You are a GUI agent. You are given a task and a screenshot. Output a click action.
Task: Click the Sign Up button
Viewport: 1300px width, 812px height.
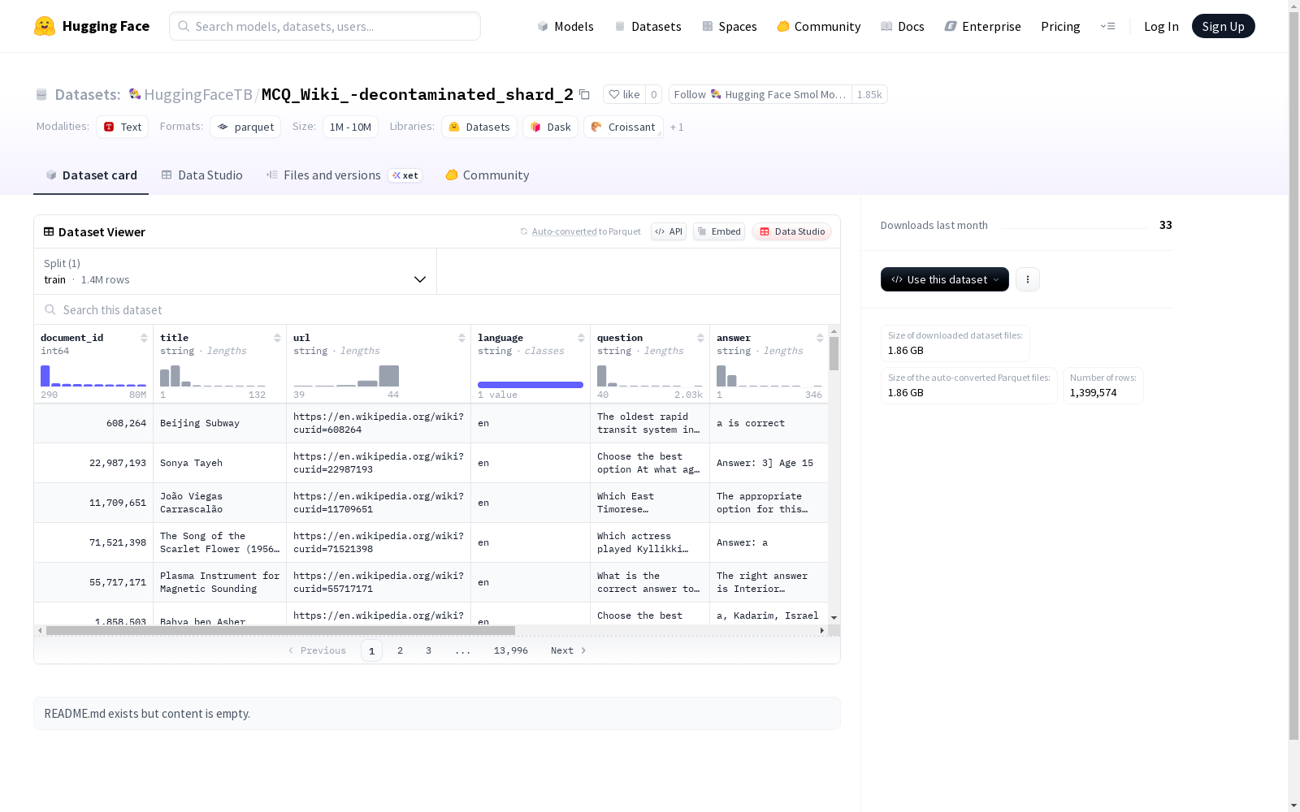click(x=1223, y=26)
